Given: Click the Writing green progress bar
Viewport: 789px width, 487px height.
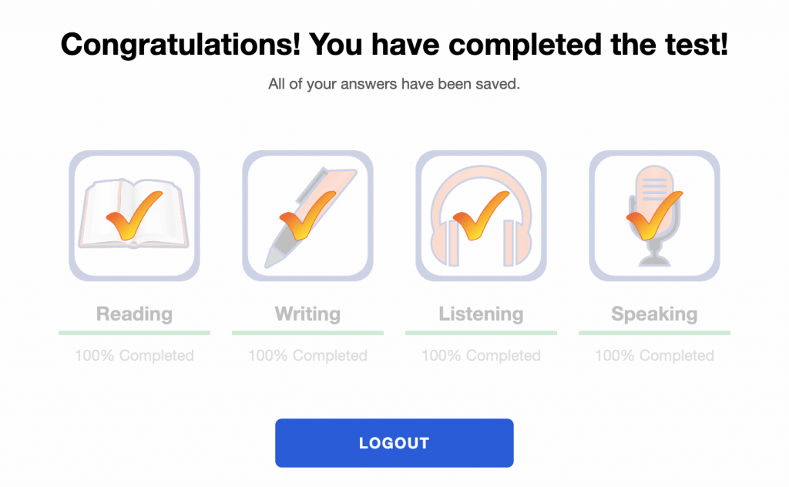Looking at the screenshot, I should click(x=307, y=333).
